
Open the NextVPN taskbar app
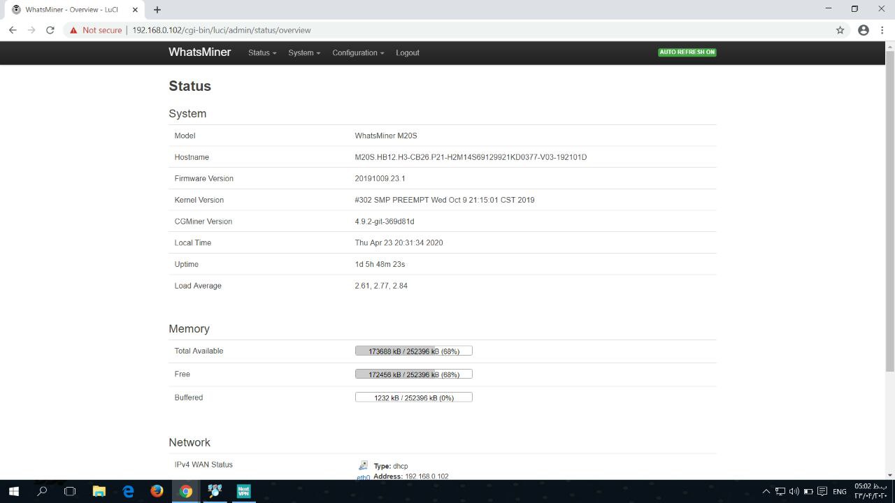click(x=243, y=491)
